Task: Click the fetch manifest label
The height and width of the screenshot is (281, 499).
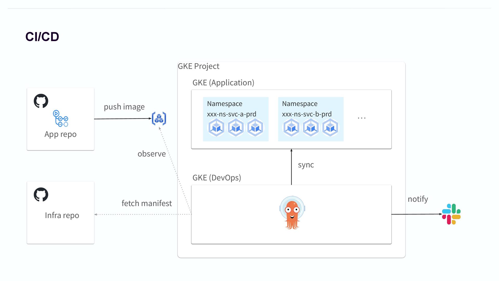Action: coord(147,203)
